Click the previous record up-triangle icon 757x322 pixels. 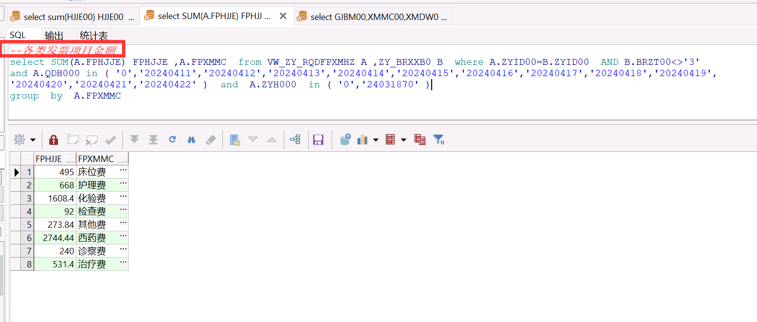tap(272, 140)
